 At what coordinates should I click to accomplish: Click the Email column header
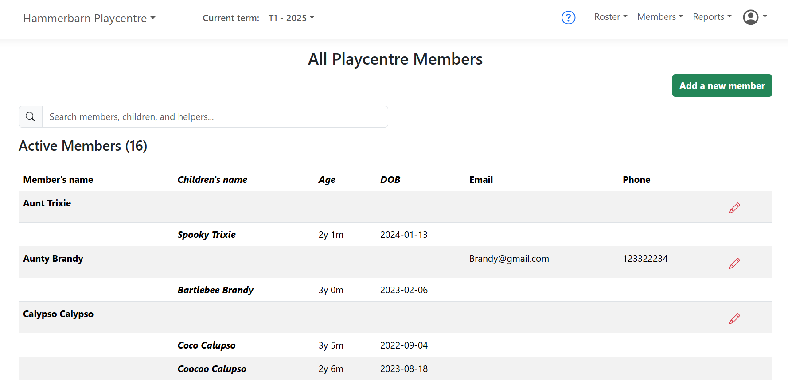coord(481,180)
